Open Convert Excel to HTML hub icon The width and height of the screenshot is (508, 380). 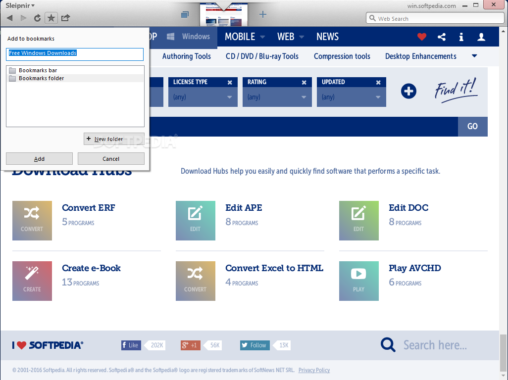[196, 281]
